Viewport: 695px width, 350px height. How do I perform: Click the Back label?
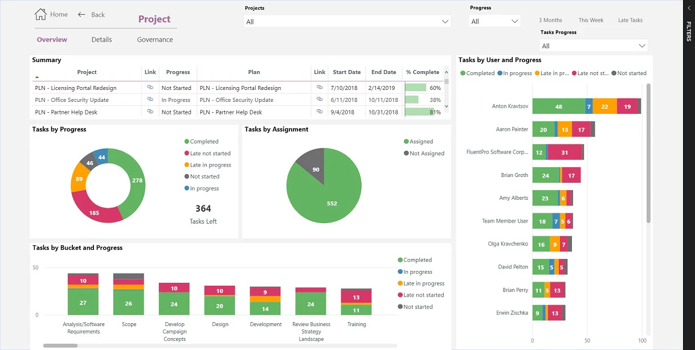pos(98,15)
